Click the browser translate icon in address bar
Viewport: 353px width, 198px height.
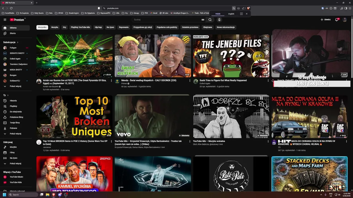pos(234,8)
